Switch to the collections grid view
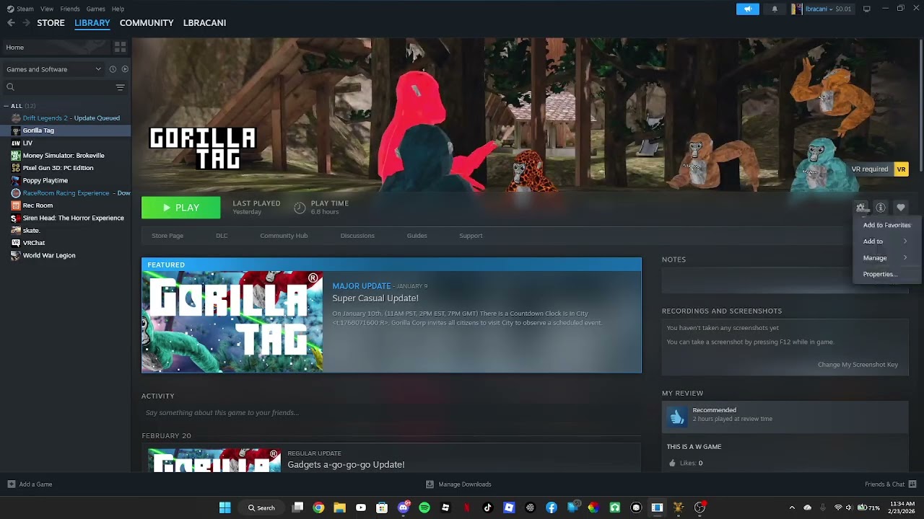The image size is (924, 519). point(120,47)
